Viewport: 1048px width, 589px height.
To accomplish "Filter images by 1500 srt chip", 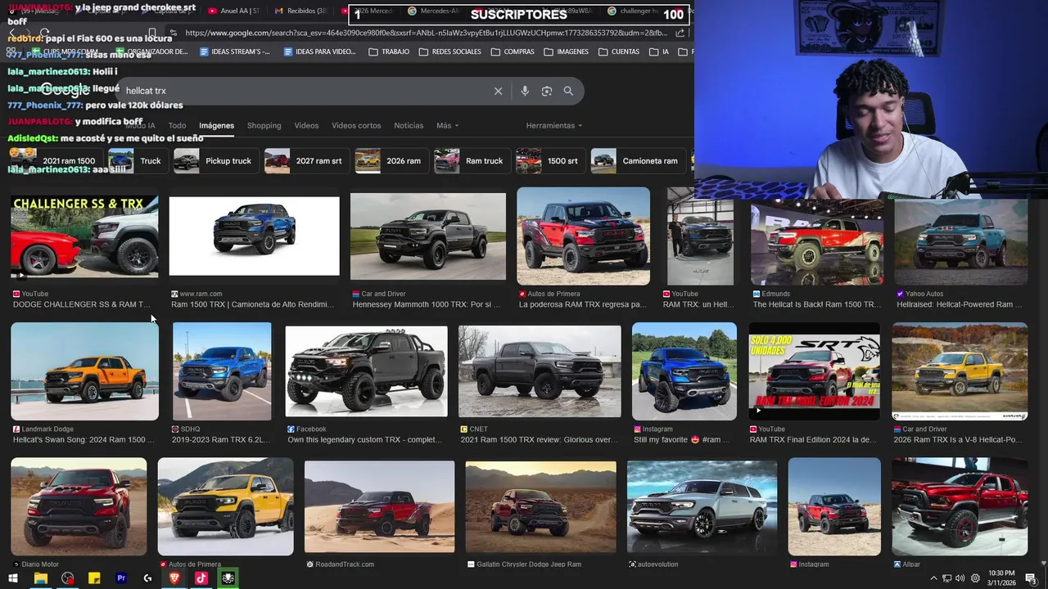I will [550, 161].
